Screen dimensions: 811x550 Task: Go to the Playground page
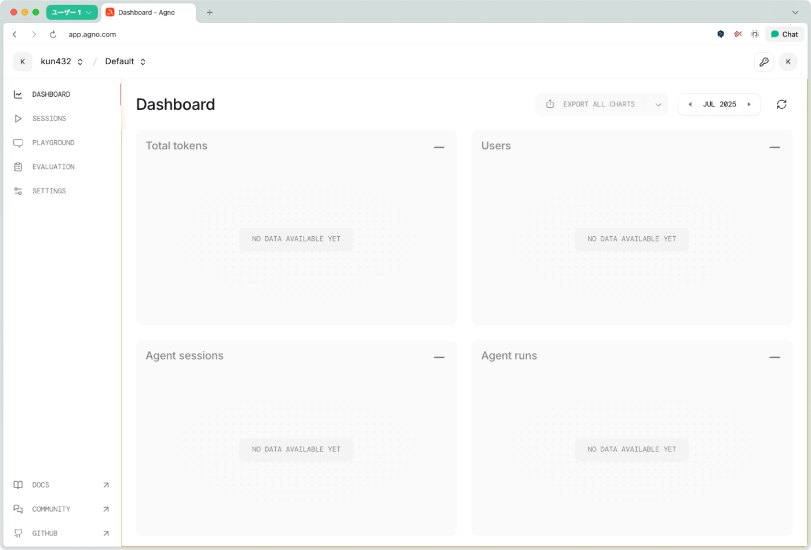(61, 143)
